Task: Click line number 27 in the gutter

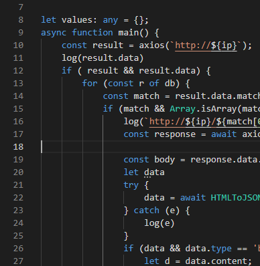Action: coord(18,261)
